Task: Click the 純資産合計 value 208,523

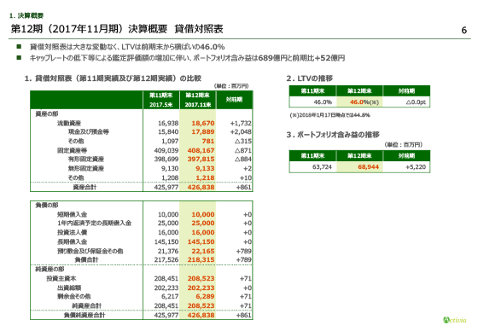Action: point(201,305)
